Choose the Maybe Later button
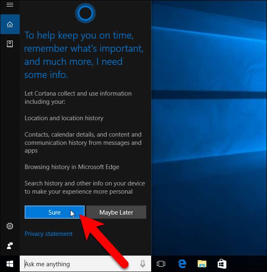The image size is (267, 272). tap(116, 212)
